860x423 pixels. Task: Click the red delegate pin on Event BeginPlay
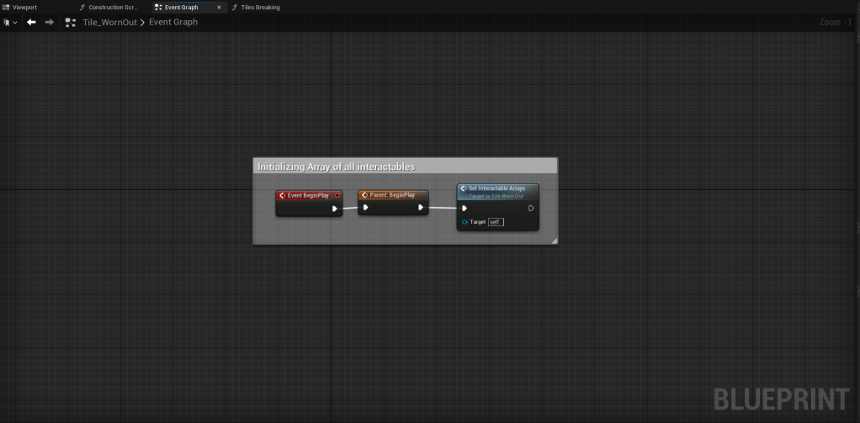(x=337, y=195)
